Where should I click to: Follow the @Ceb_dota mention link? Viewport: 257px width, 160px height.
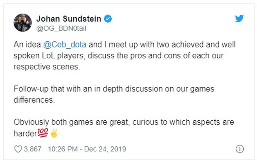coord(65,45)
